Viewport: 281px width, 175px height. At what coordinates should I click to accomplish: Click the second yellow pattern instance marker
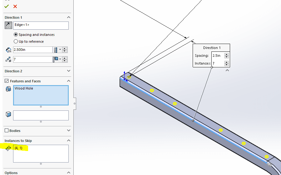tap(152, 90)
